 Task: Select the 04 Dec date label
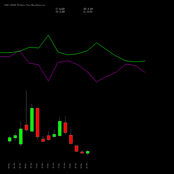[14, 166]
